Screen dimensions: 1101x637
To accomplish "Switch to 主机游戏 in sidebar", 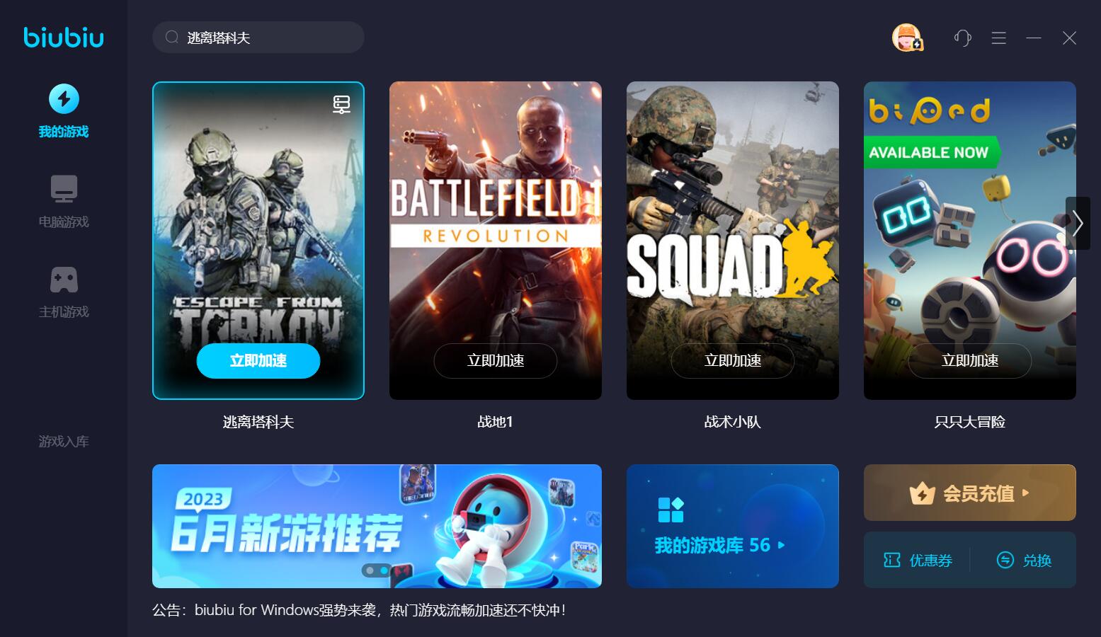I will (x=64, y=292).
